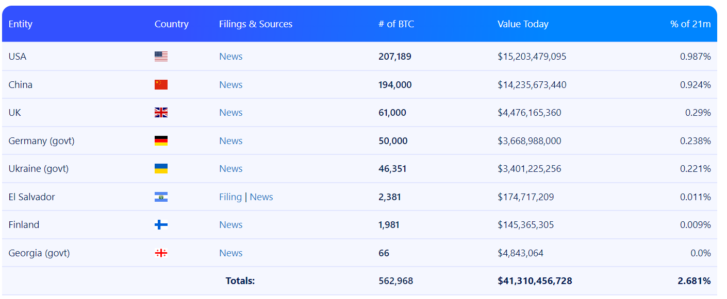Click the 2,381 BTC value
Viewport: 727px width, 299px height.
[x=390, y=197]
